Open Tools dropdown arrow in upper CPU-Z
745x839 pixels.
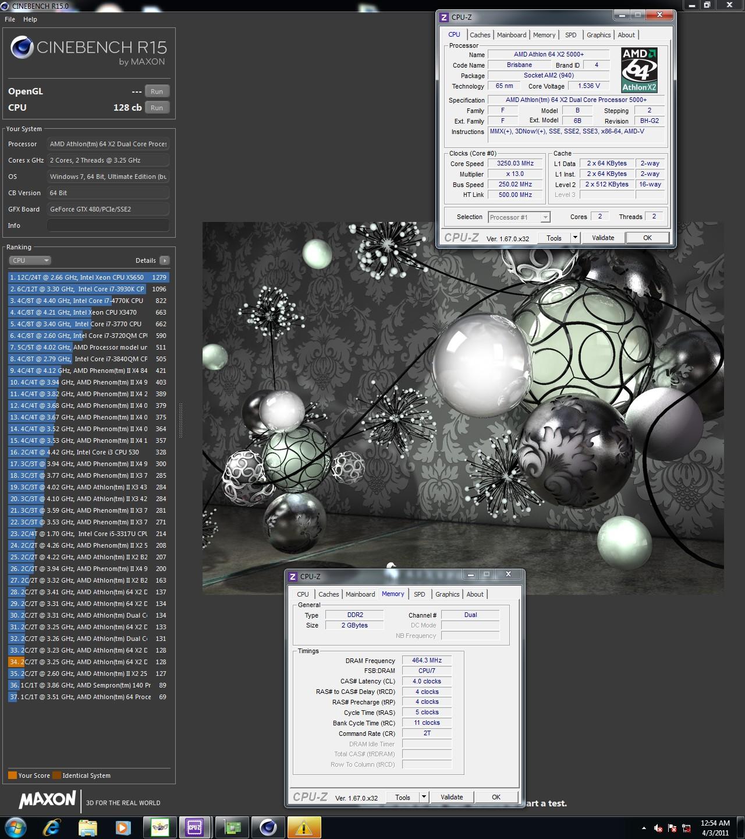coord(575,238)
